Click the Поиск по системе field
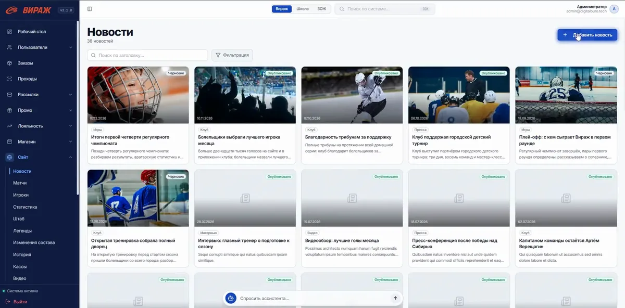 (385, 9)
